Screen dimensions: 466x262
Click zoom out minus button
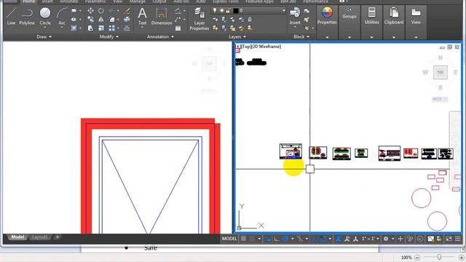click(417, 257)
